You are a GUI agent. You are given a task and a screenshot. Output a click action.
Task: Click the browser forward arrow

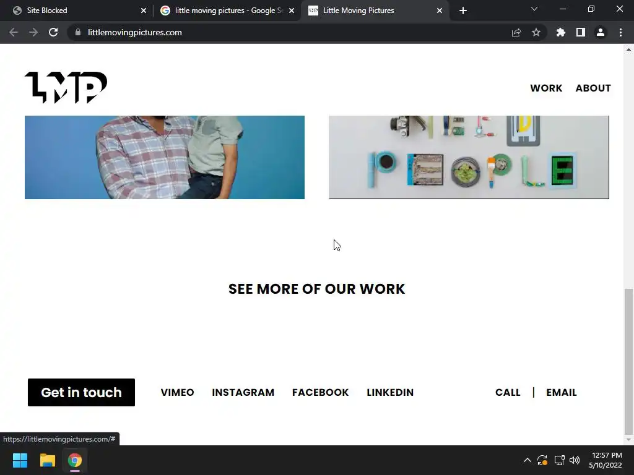33,32
